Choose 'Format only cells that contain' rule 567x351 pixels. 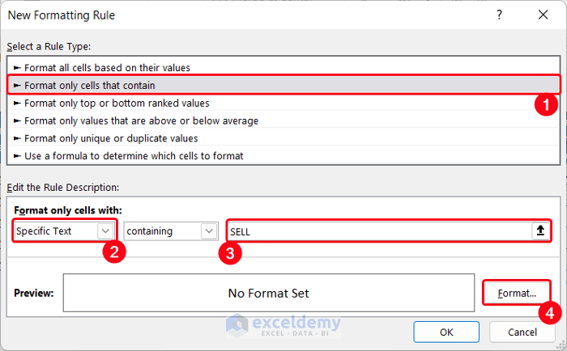click(89, 85)
